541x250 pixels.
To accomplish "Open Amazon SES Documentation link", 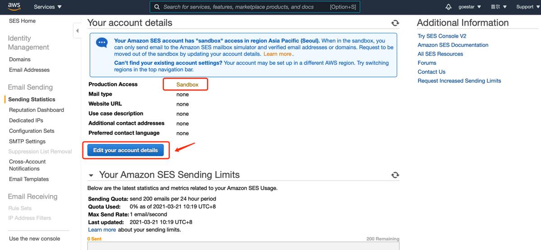I will tap(453, 45).
